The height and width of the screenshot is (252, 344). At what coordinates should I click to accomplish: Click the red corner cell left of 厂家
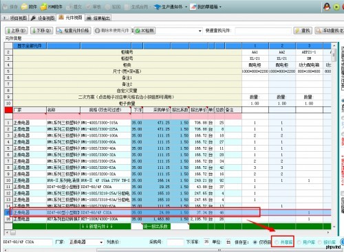[x=8, y=110]
